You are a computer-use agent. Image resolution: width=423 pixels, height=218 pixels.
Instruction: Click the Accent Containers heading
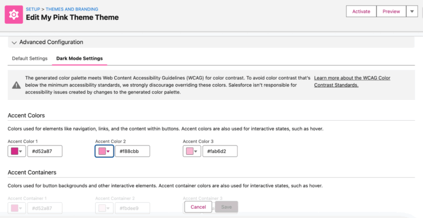pyautogui.click(x=32, y=172)
